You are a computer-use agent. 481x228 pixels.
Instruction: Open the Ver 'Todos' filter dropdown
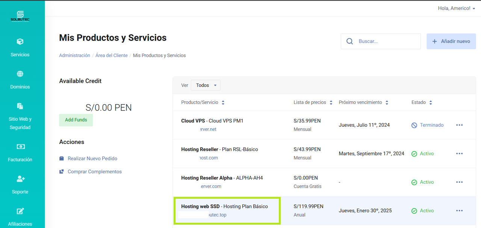pyautogui.click(x=206, y=85)
